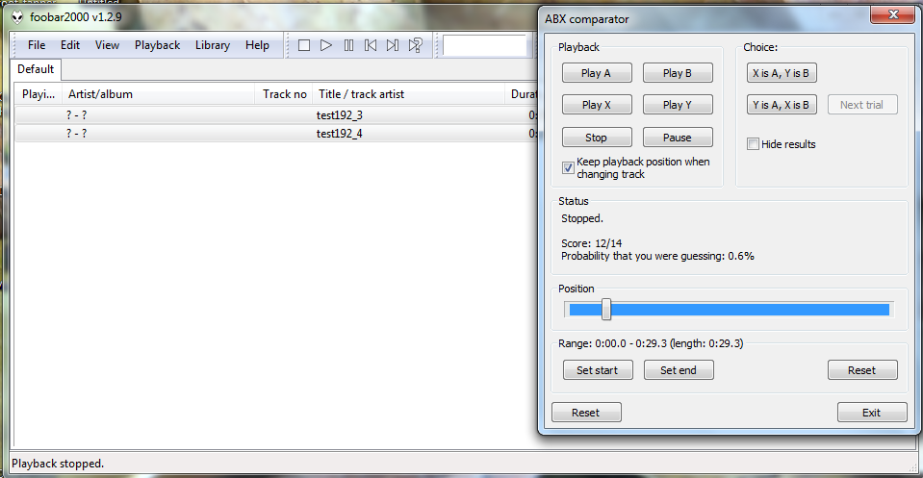The height and width of the screenshot is (478, 923).
Task: Open the File menu
Action: pyautogui.click(x=37, y=45)
